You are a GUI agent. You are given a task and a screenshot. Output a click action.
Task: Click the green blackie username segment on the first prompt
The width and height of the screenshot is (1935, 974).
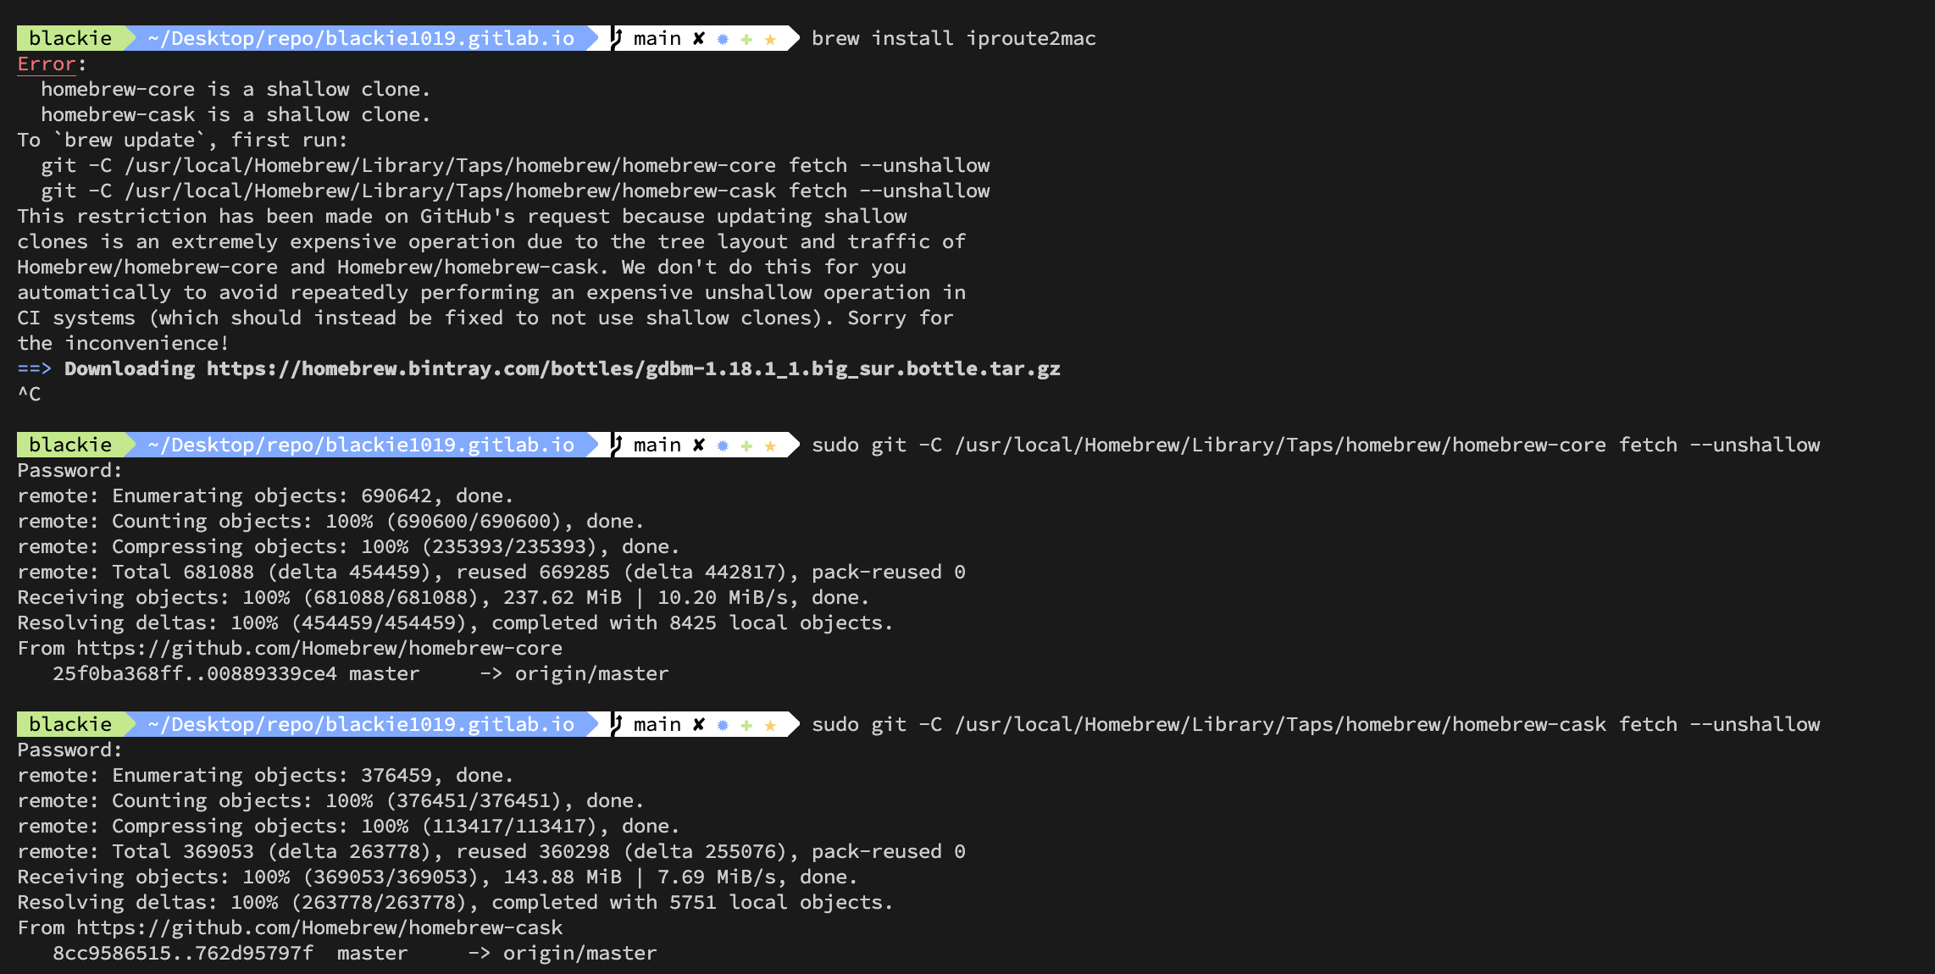(x=70, y=38)
